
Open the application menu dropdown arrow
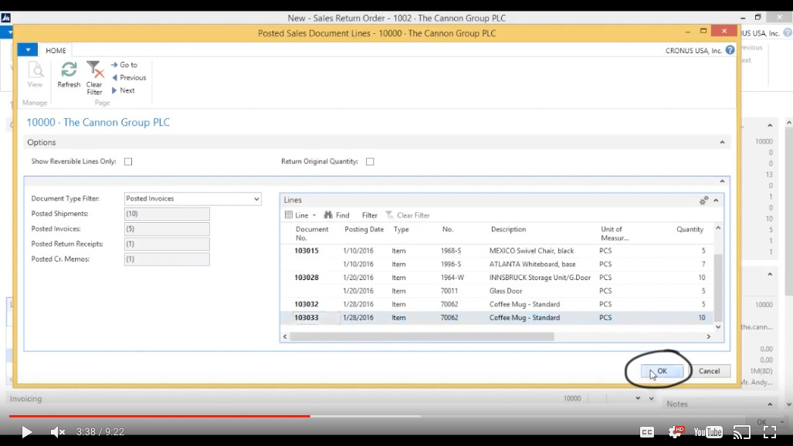point(28,50)
